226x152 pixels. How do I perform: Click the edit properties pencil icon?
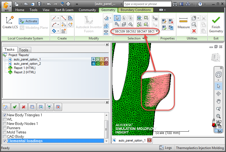[x=164, y=21]
